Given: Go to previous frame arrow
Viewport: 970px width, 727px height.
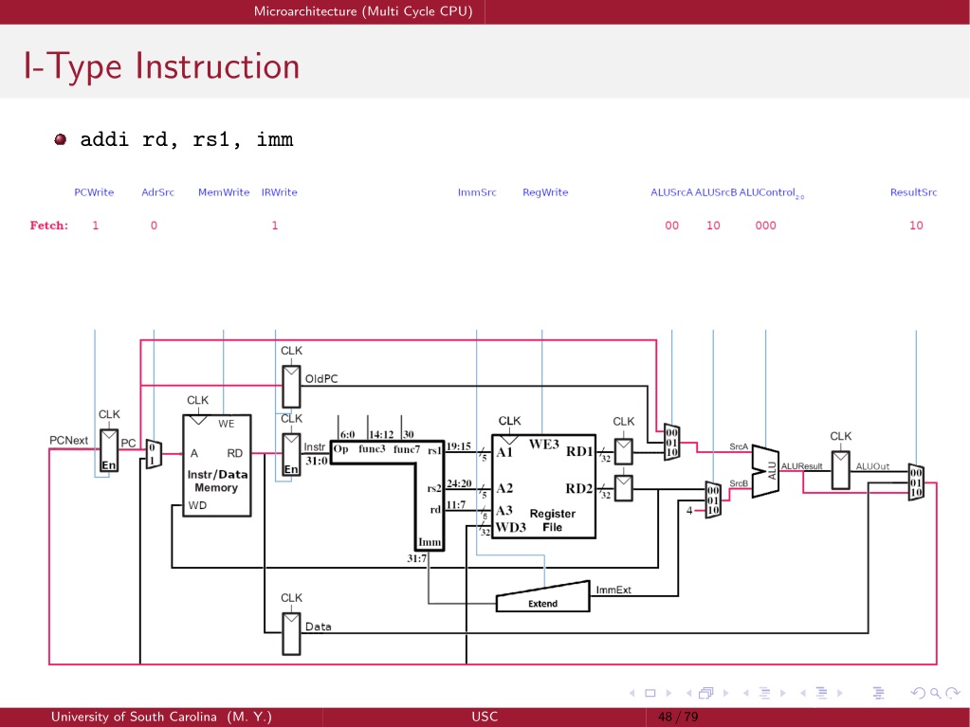Looking at the screenshot, I should point(688,693).
